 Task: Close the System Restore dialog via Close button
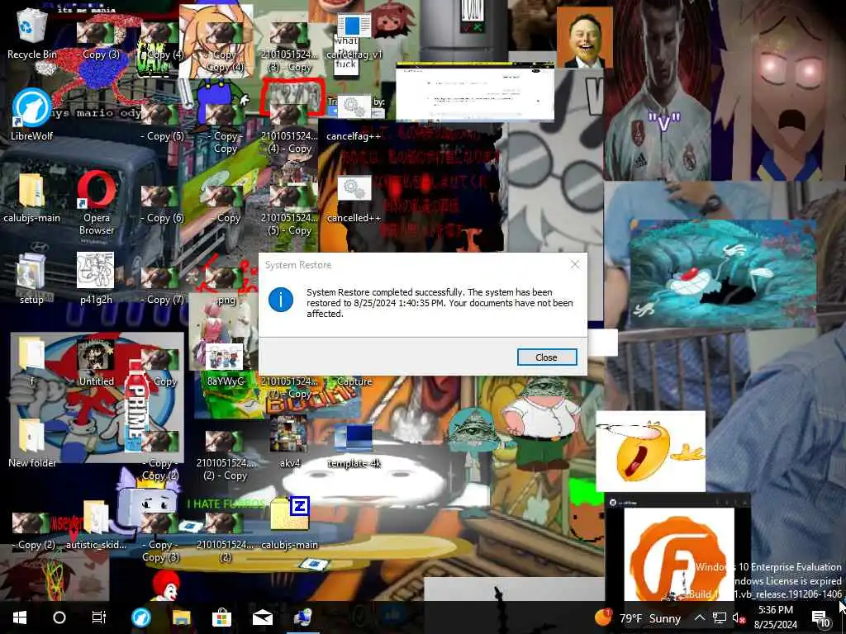coord(547,357)
